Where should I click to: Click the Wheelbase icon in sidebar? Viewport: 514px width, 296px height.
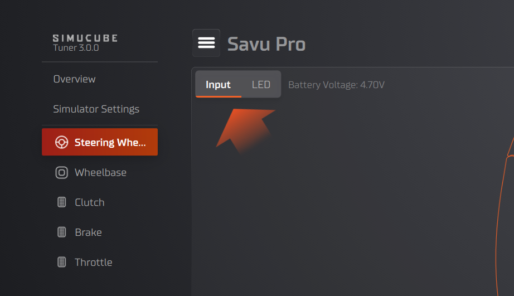(61, 172)
